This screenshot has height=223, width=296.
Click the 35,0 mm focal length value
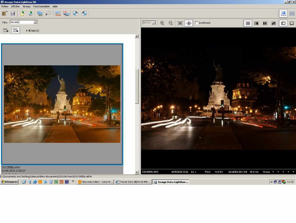[x=254, y=172]
